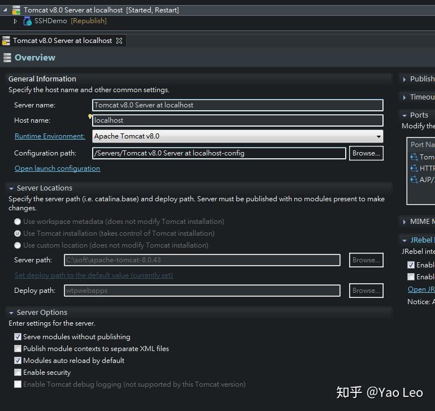Click Browse next to Server path

coord(366,260)
